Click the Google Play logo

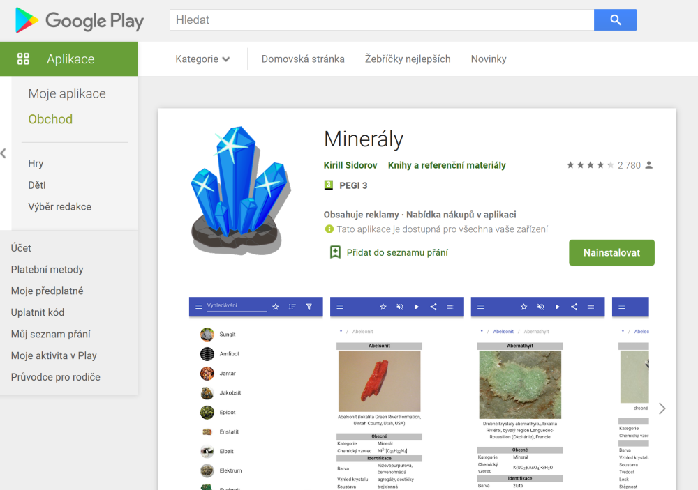tap(80, 20)
